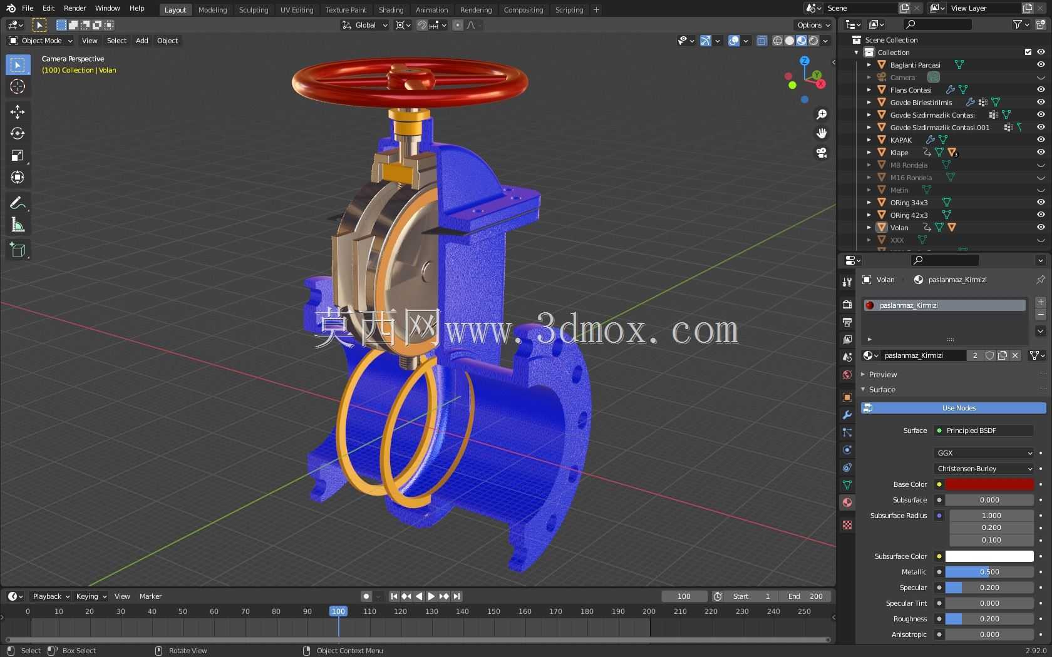The width and height of the screenshot is (1052, 657).
Task: Select the Scale tool
Action: [x=18, y=156]
